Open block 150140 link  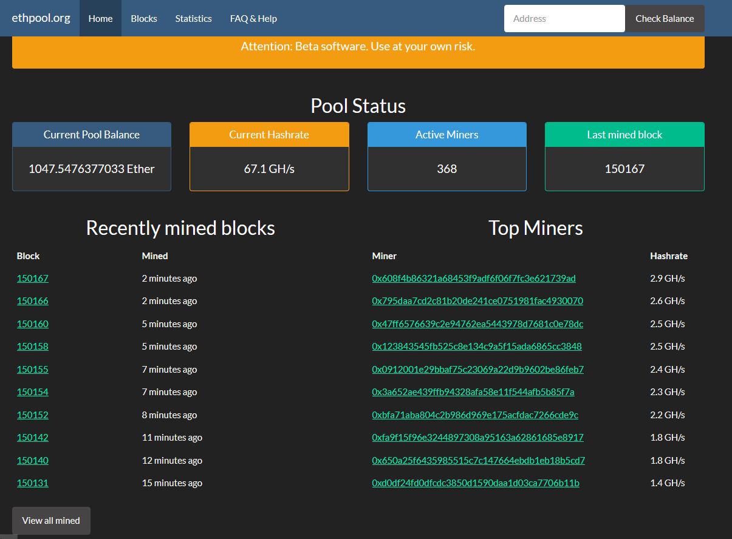pyautogui.click(x=33, y=461)
